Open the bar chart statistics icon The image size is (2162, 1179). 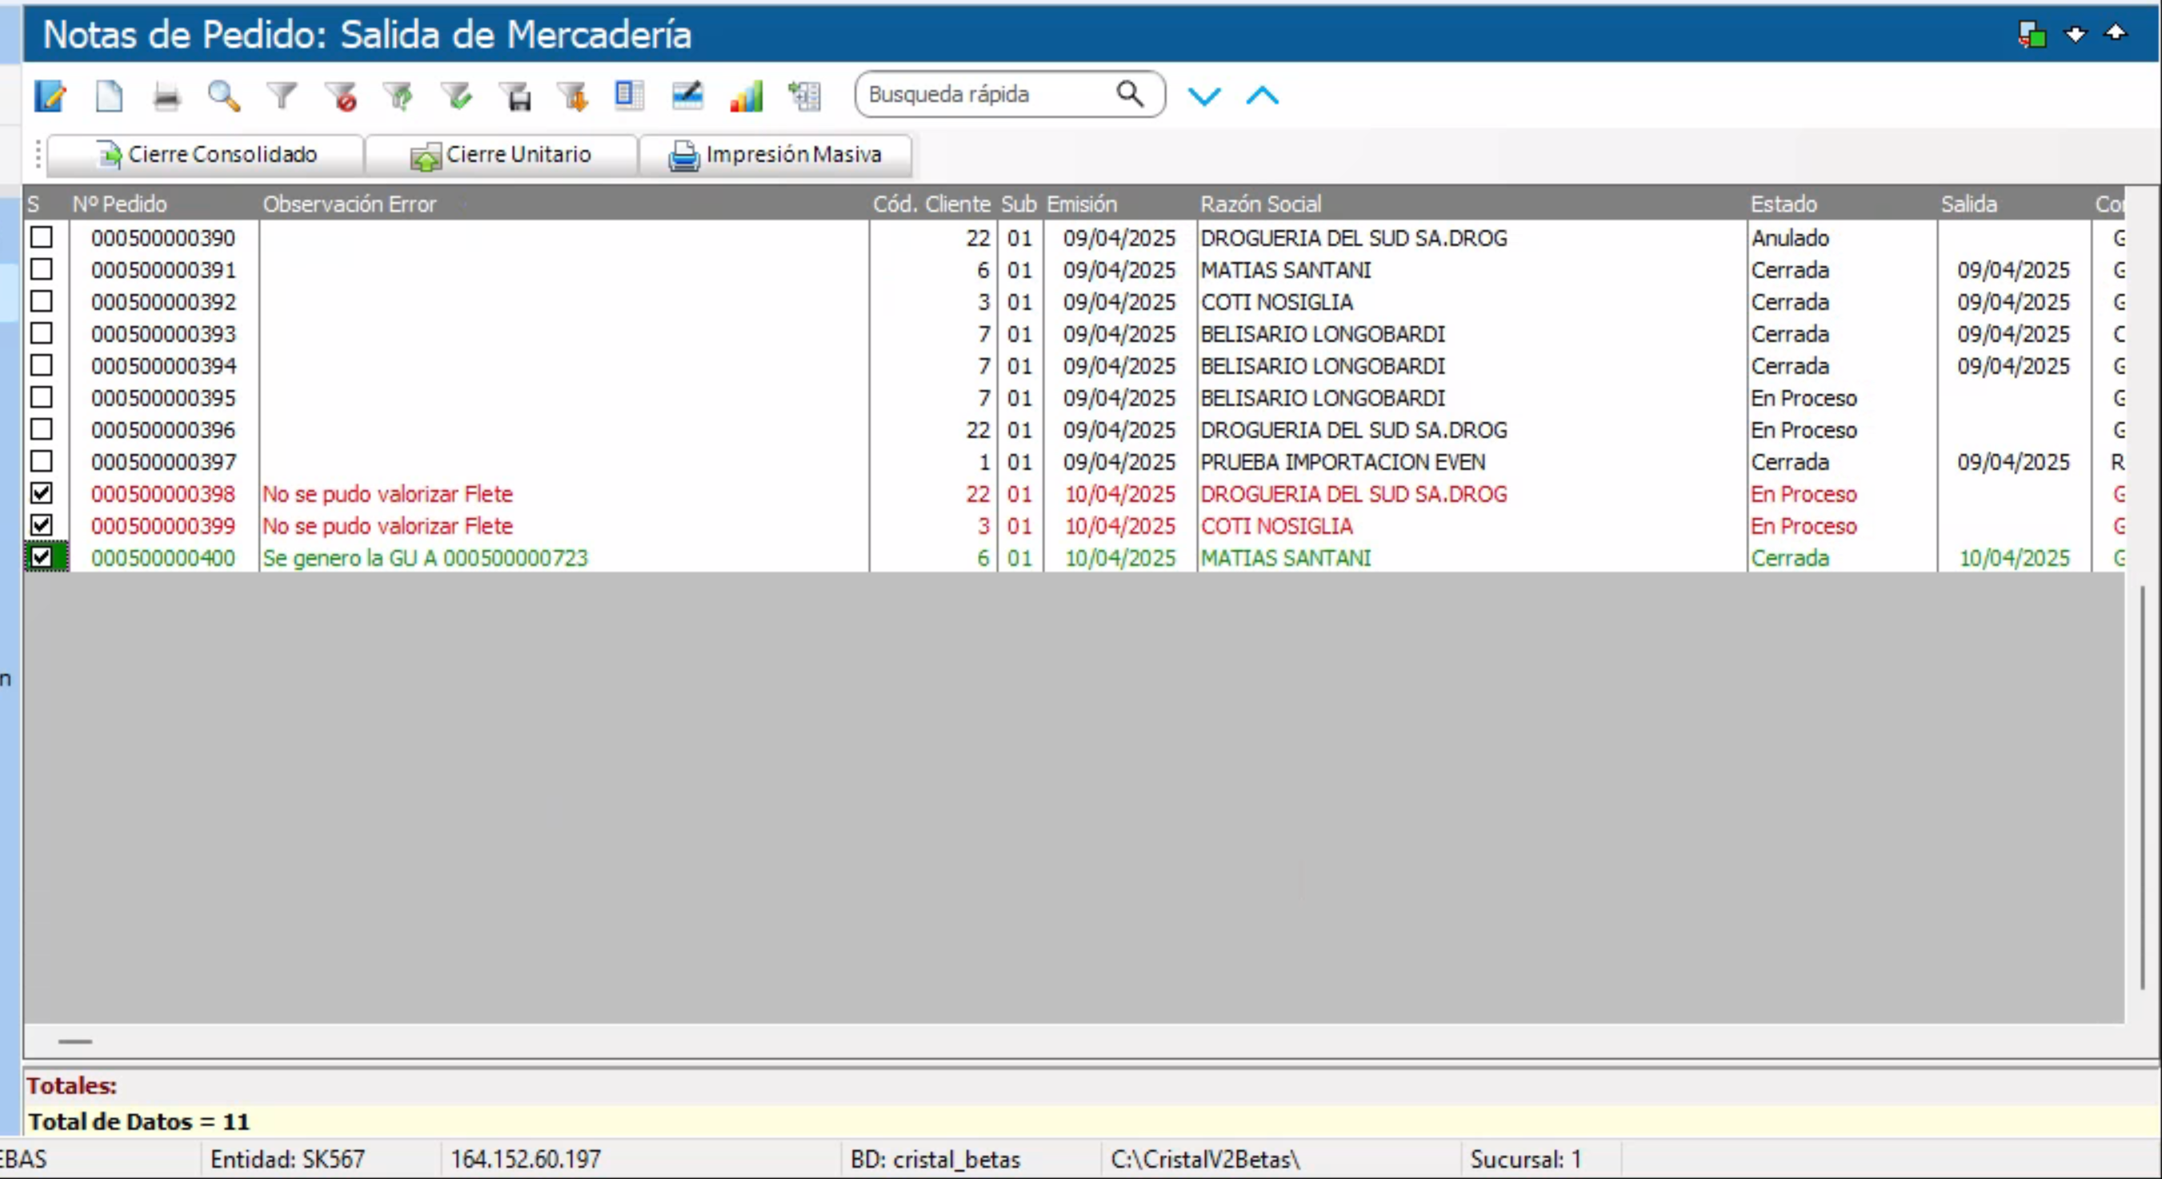coord(746,96)
